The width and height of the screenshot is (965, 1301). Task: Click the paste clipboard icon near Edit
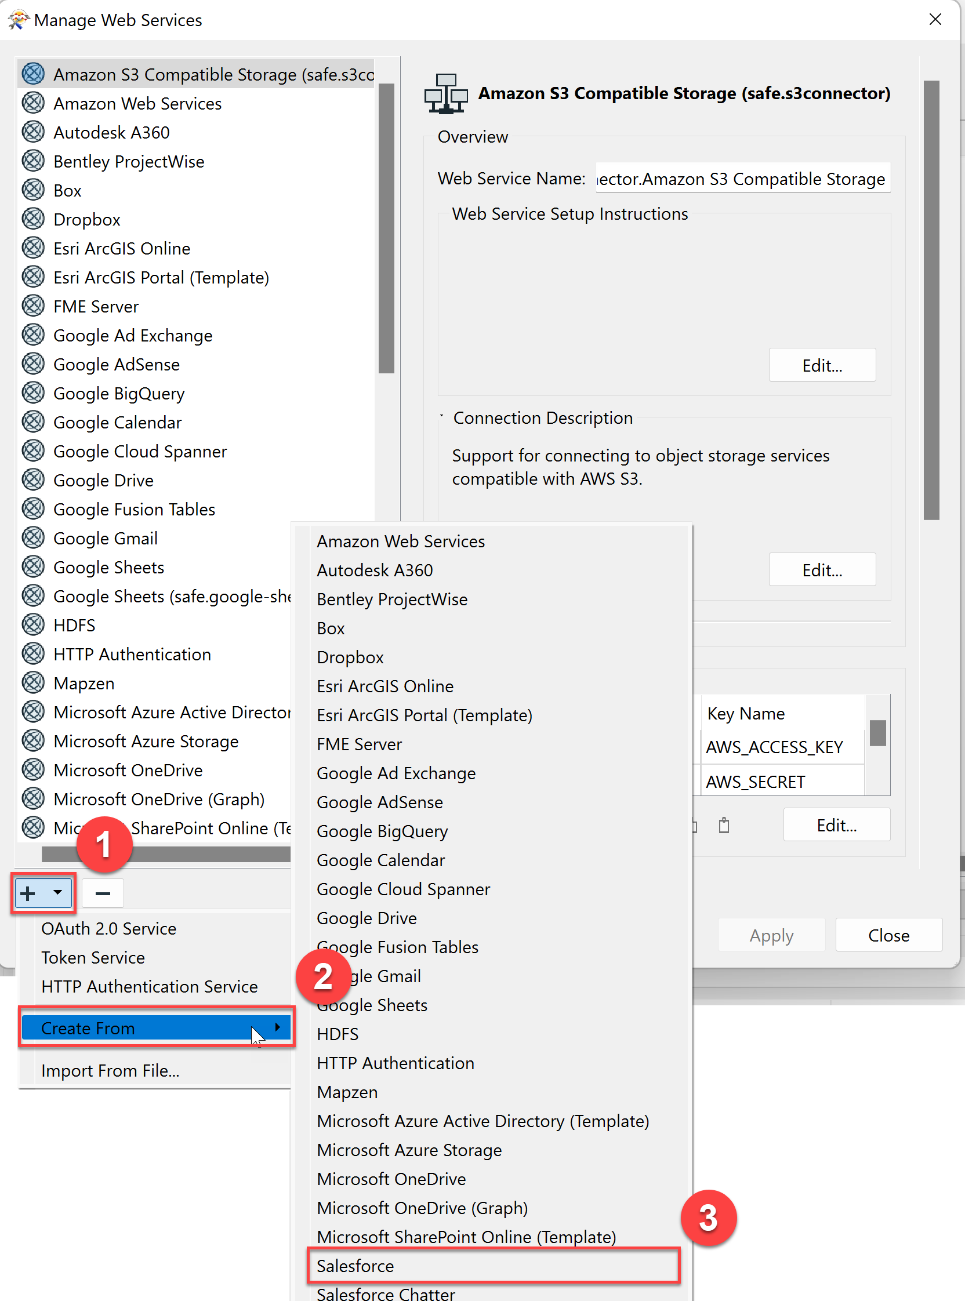[x=724, y=825]
